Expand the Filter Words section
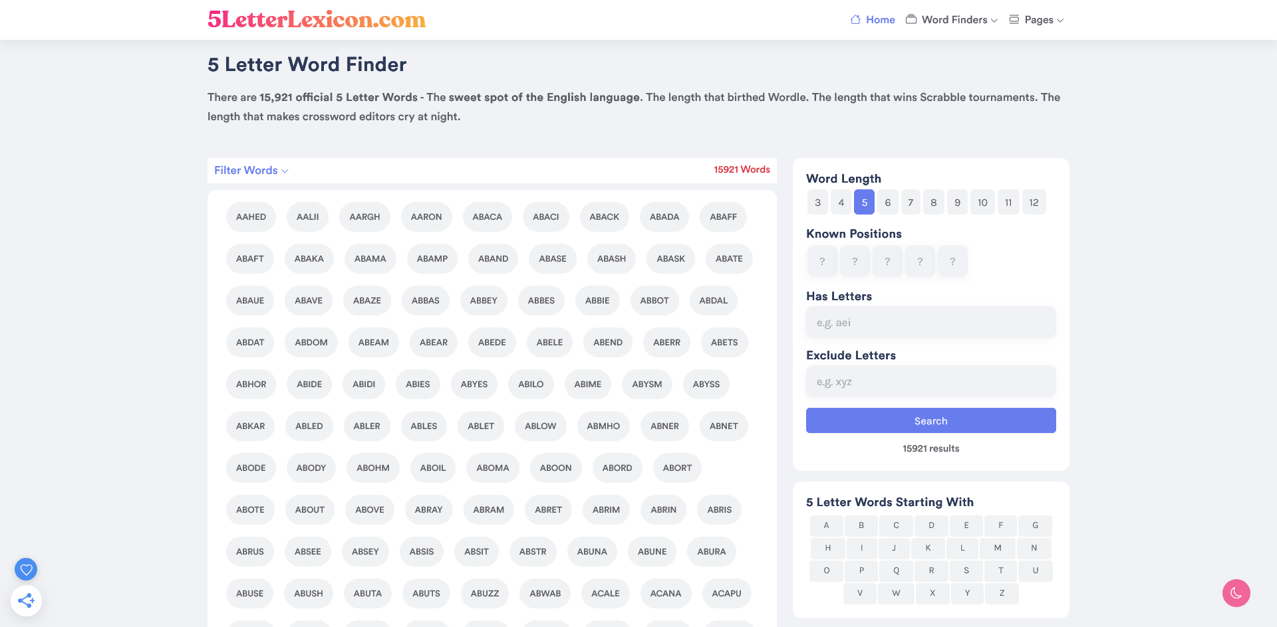Screen dimensions: 1277x627 (251, 170)
